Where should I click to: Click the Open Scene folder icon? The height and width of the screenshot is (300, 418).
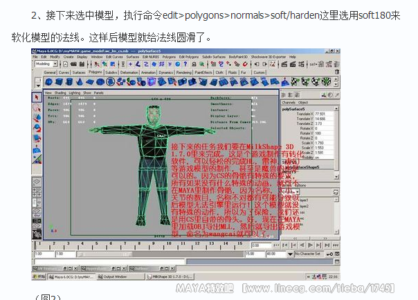pyautogui.click(x=74, y=64)
